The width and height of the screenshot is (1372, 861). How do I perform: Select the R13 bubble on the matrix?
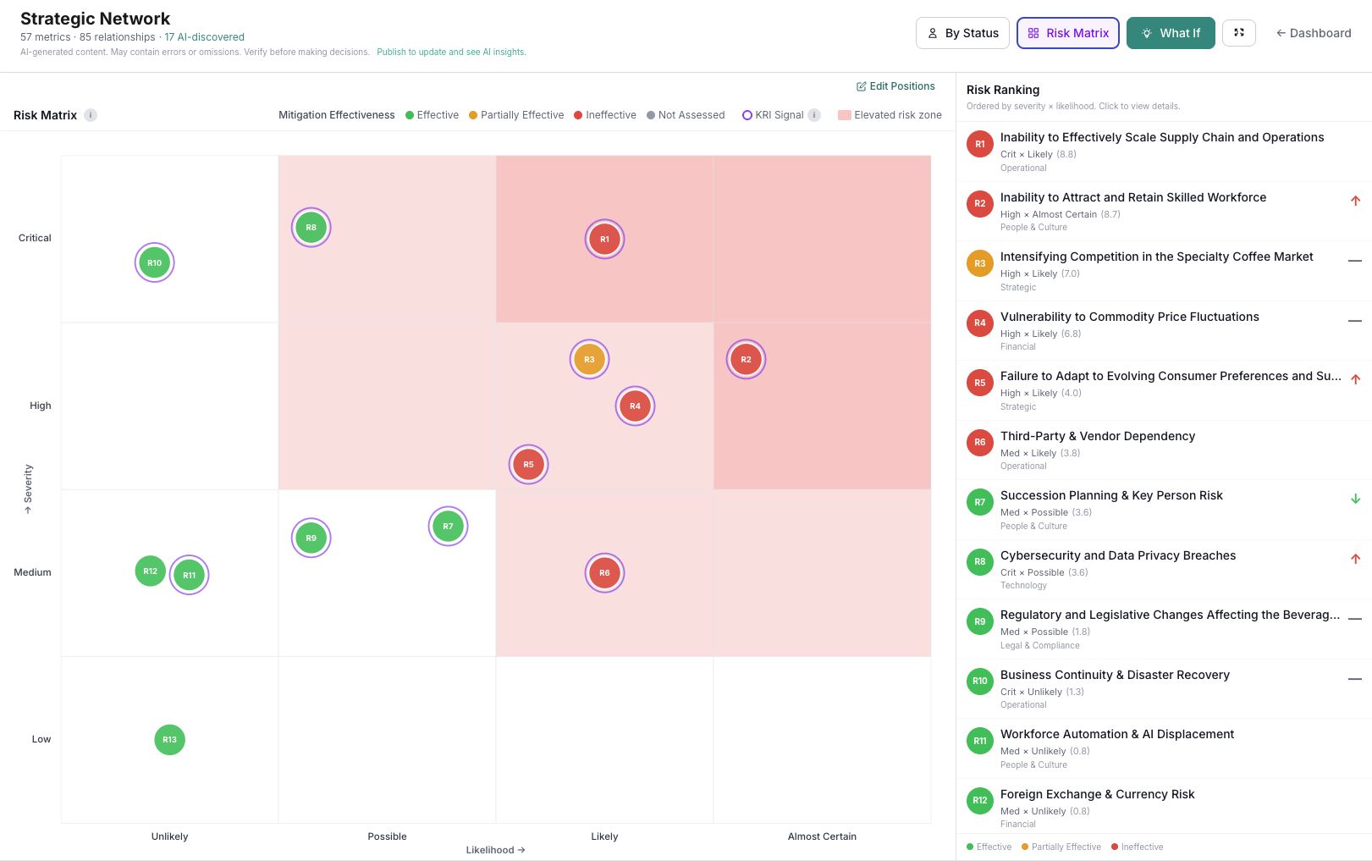(169, 739)
